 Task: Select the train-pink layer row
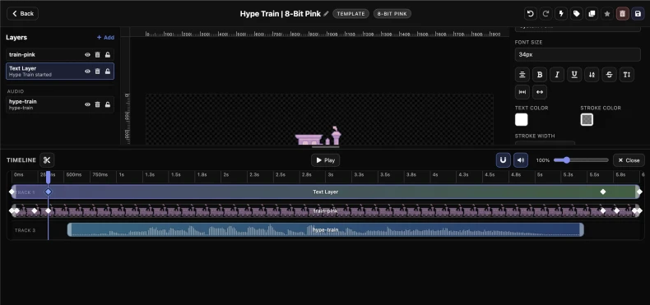click(60, 55)
